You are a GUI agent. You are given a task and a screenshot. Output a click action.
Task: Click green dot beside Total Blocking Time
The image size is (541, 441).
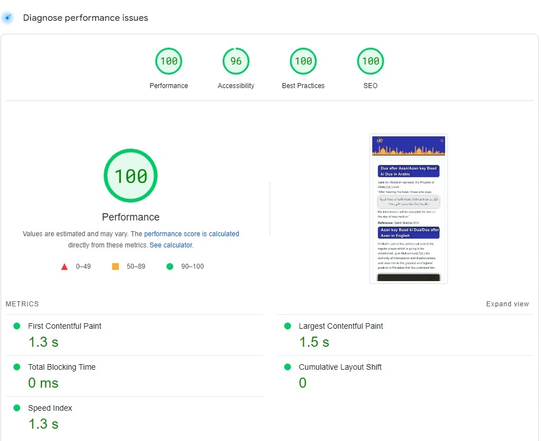[x=17, y=367]
